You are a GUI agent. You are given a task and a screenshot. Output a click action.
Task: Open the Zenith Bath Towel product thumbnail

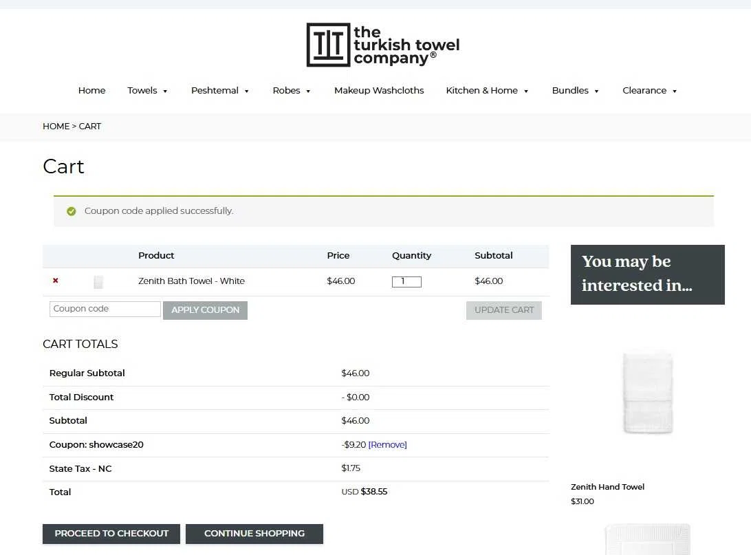pos(98,281)
